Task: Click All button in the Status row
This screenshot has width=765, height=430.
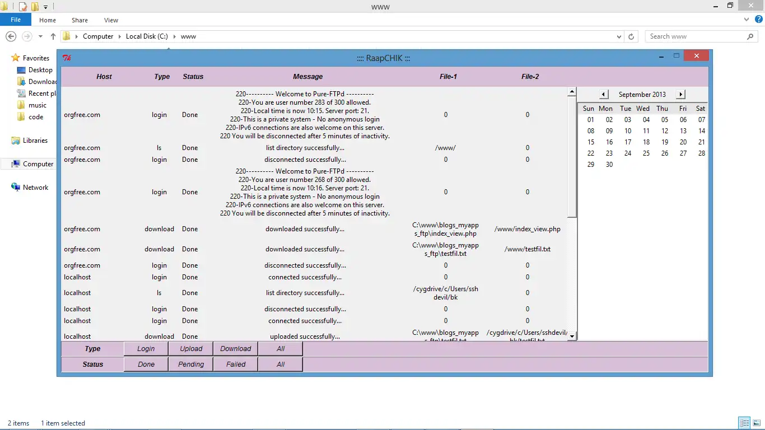Action: pos(281,364)
